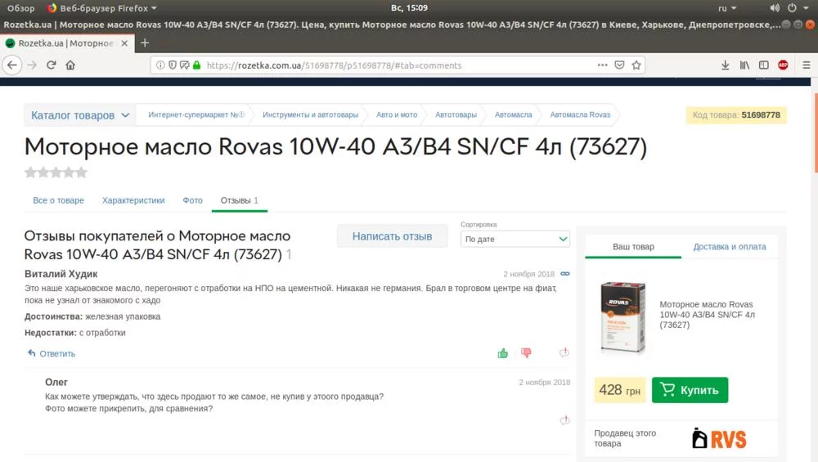Switch to Все о товаре tab
Viewport: 818px width, 462px height.
58,200
